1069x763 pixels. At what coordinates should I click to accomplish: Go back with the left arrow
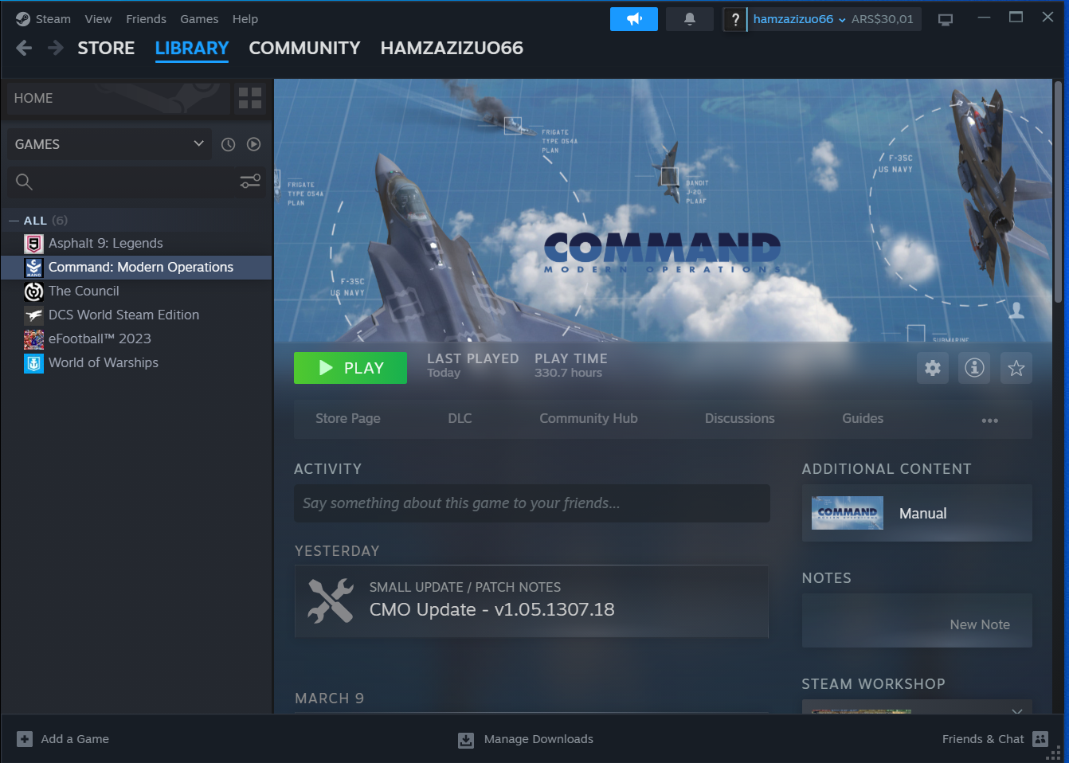24,48
